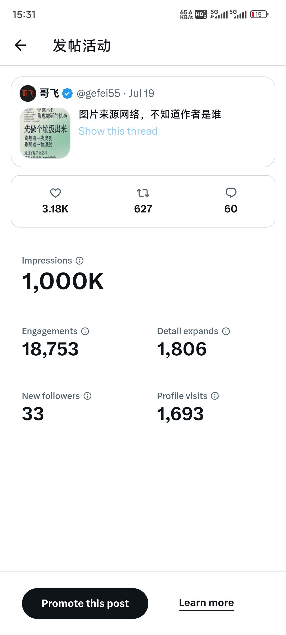Click the @gefei55 handle
The width and height of the screenshot is (286, 635).
[x=98, y=93]
